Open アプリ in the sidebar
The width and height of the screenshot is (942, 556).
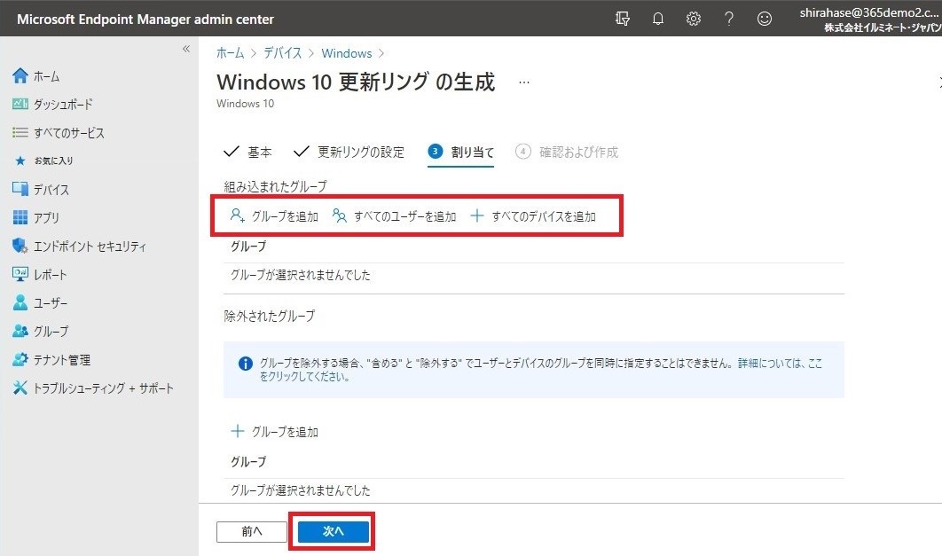point(46,218)
